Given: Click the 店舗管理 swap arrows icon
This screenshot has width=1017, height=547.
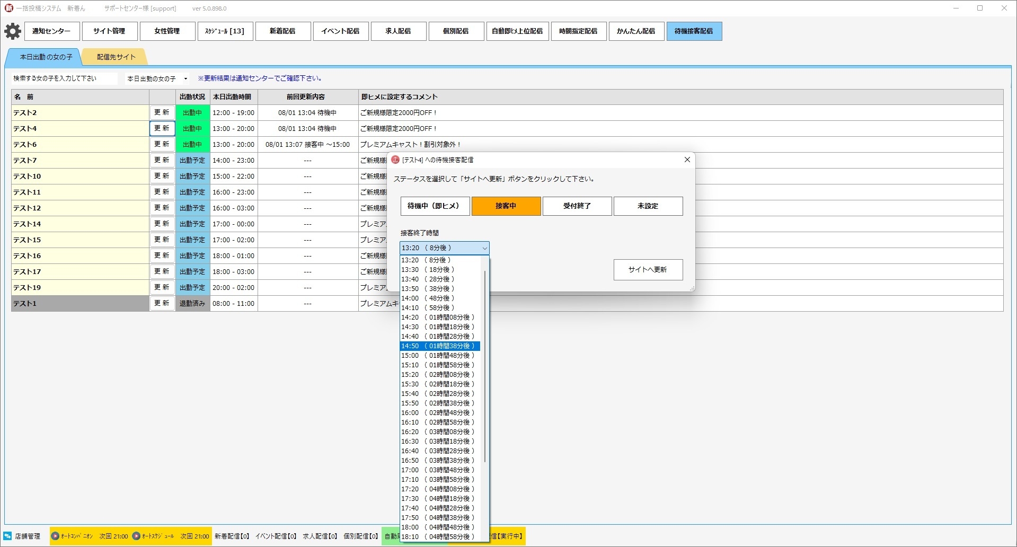Looking at the screenshot, I should tap(7, 536).
